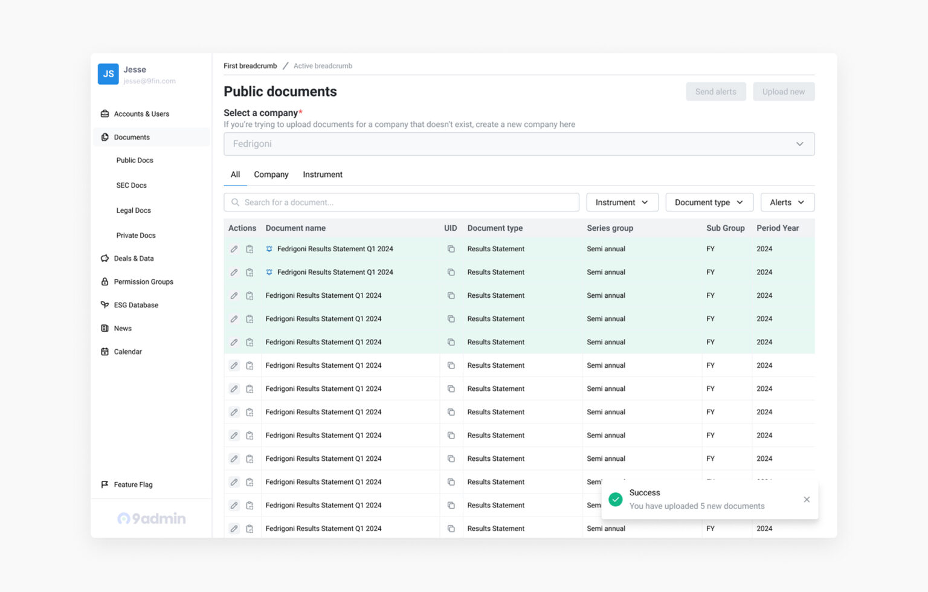Click the Period Year column header

click(778, 228)
